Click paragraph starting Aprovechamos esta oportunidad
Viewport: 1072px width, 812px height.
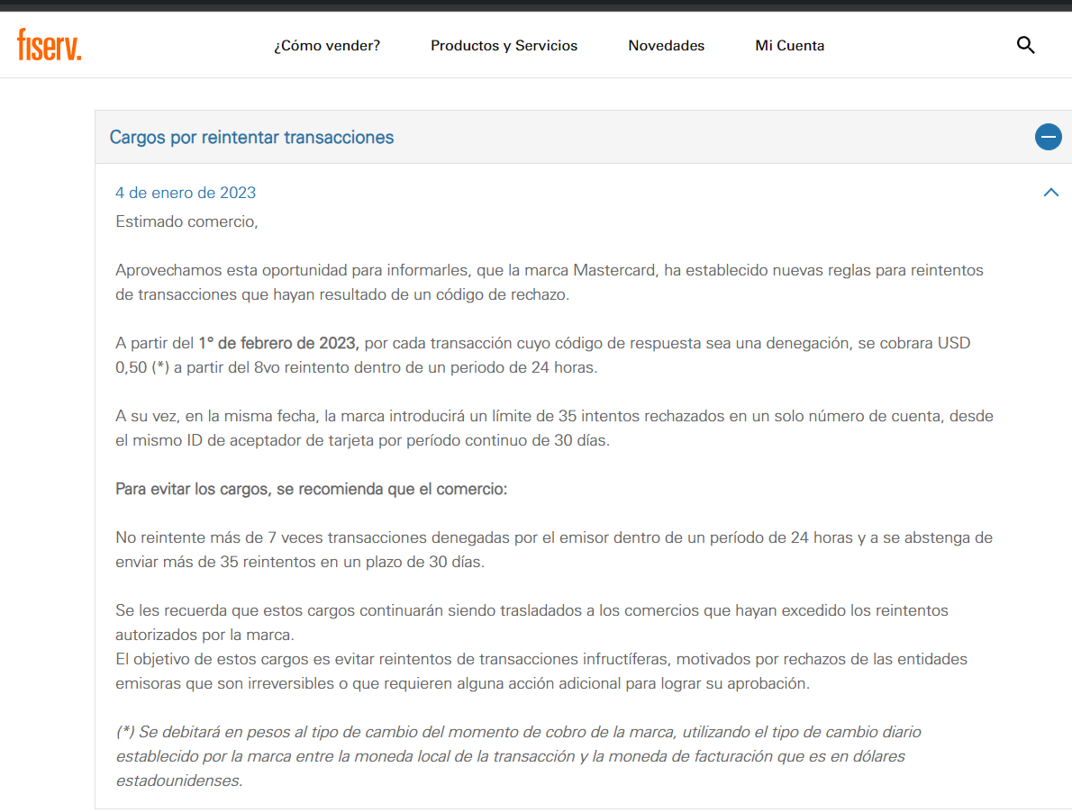coord(549,282)
